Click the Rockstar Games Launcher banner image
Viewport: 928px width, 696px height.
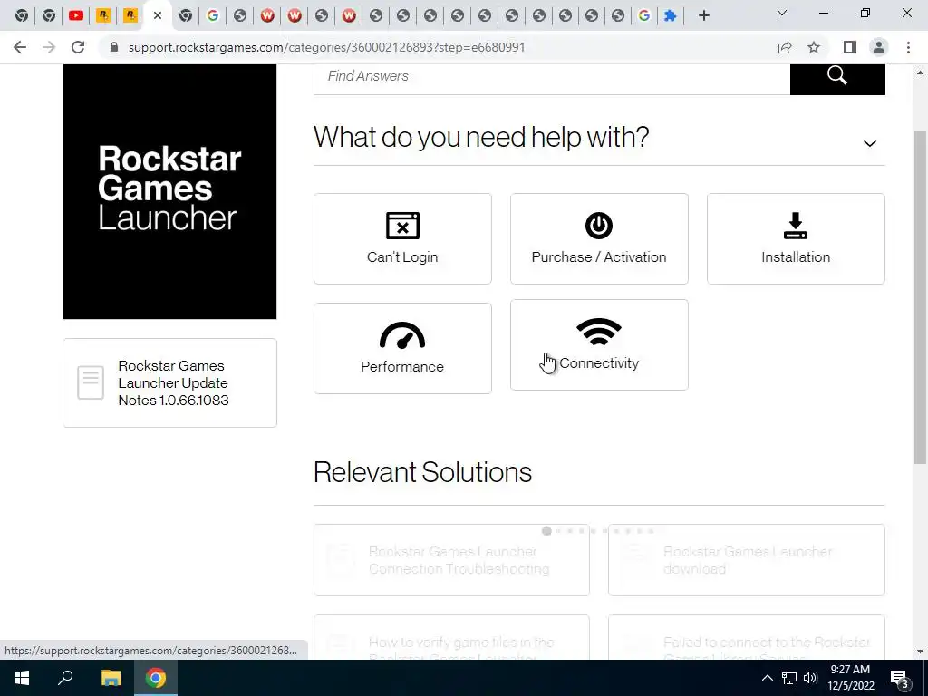click(169, 191)
